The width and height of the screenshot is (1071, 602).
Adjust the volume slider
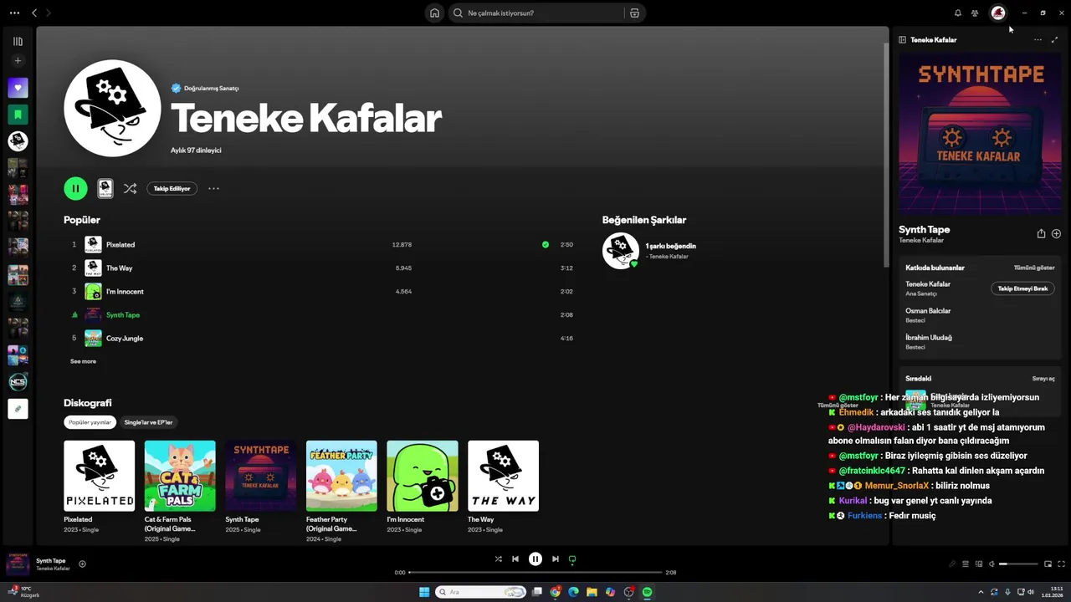click(1017, 564)
